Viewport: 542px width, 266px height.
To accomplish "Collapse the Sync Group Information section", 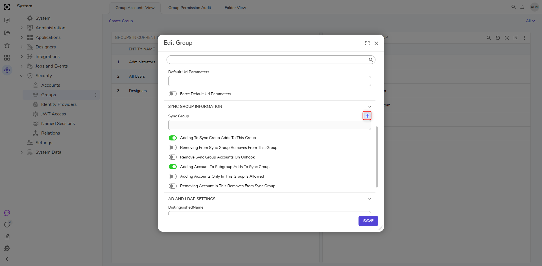I will click(370, 107).
